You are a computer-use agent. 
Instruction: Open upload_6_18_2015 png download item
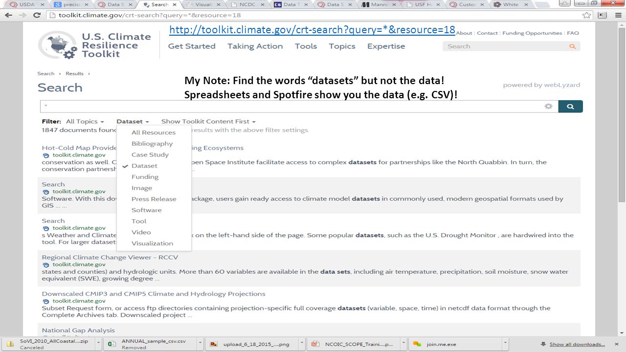(x=251, y=344)
